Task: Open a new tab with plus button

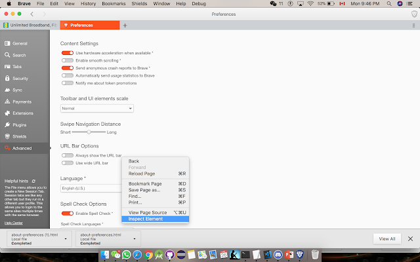Action: [125, 26]
